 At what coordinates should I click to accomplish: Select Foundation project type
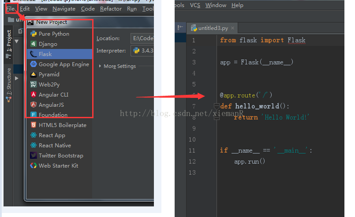[60, 115]
